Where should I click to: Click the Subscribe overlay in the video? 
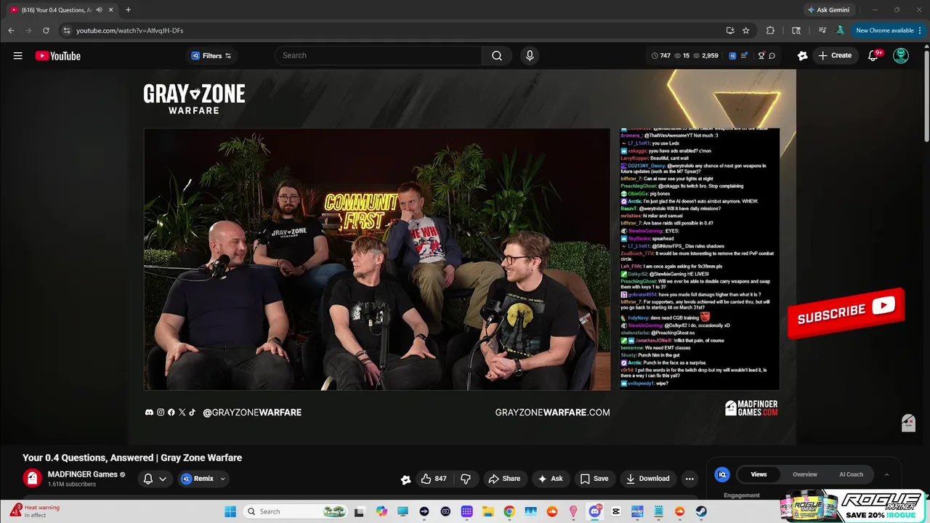tap(846, 313)
